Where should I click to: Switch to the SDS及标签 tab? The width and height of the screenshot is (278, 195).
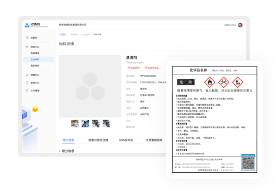click(126, 139)
